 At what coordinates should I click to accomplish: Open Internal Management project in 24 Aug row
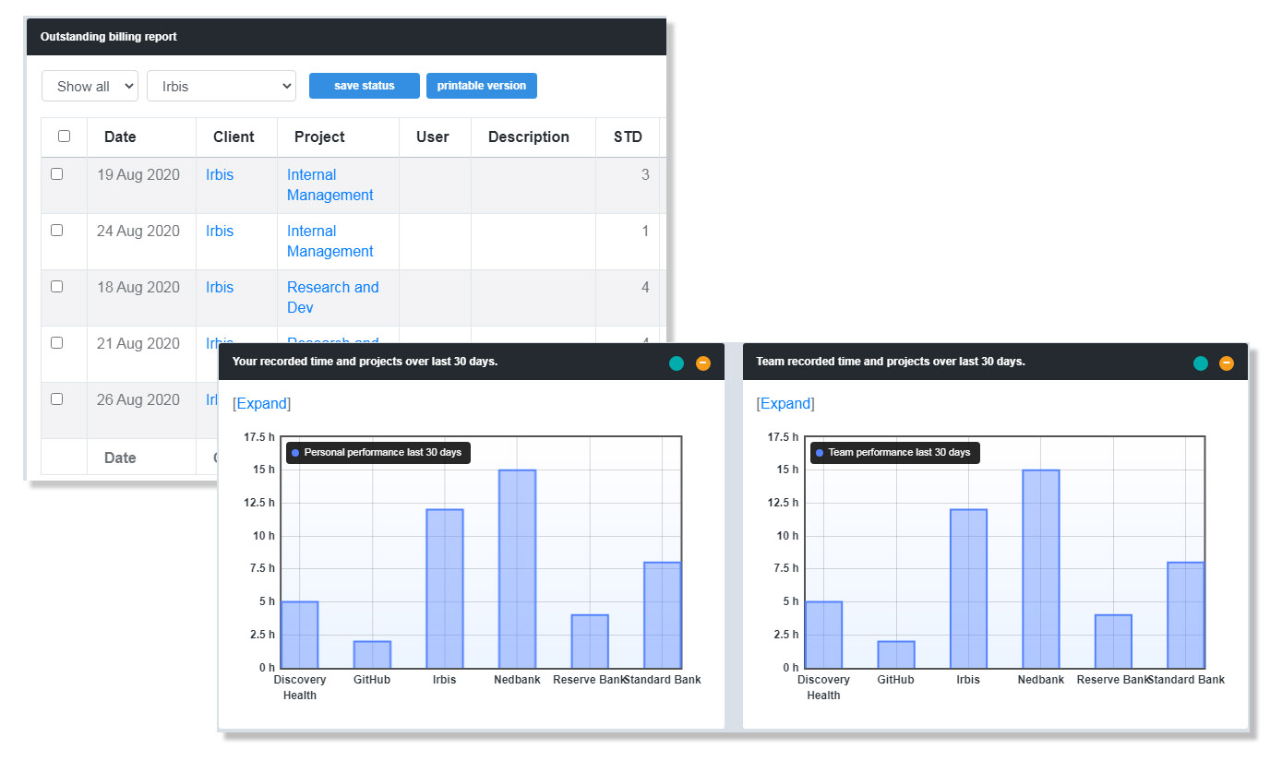[330, 242]
